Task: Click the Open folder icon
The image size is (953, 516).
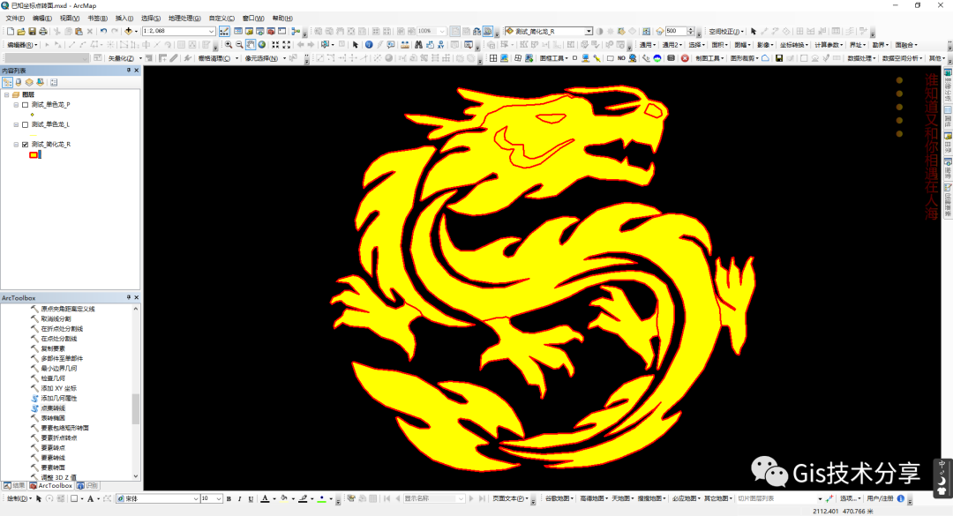Action: point(20,32)
